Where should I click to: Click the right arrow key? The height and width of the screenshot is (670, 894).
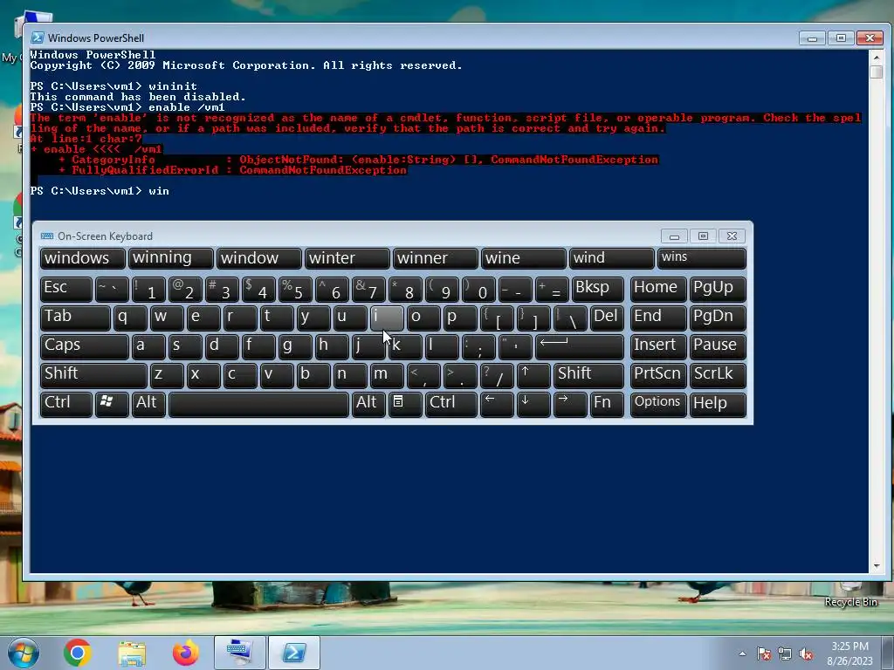(569, 404)
